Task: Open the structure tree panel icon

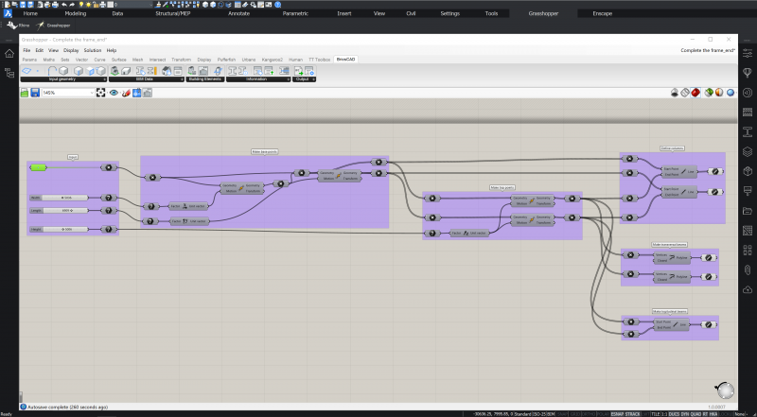Action: coord(9,73)
